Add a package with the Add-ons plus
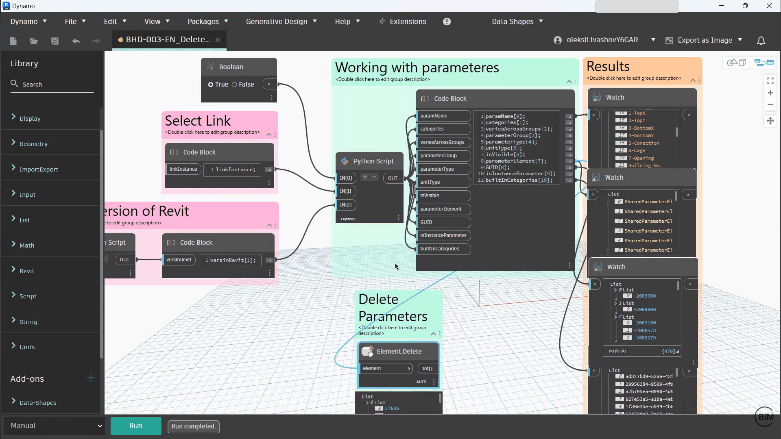The width and height of the screenshot is (781, 439). [x=91, y=378]
